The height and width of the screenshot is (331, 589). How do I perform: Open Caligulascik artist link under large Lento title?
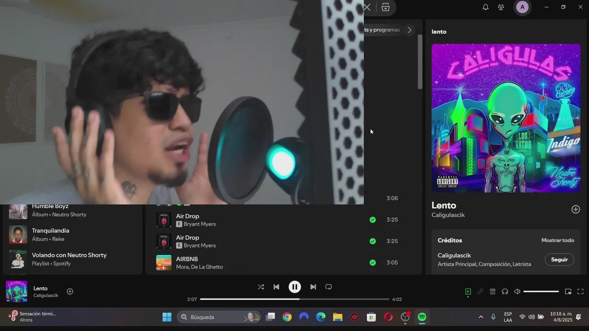tap(448, 215)
